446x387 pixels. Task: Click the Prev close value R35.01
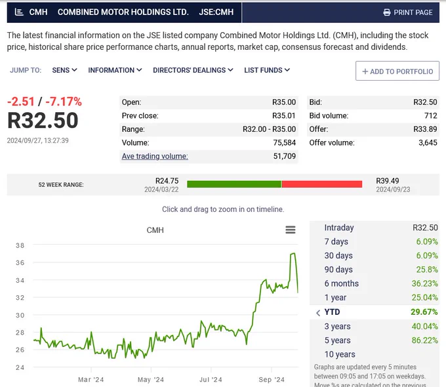[284, 116]
